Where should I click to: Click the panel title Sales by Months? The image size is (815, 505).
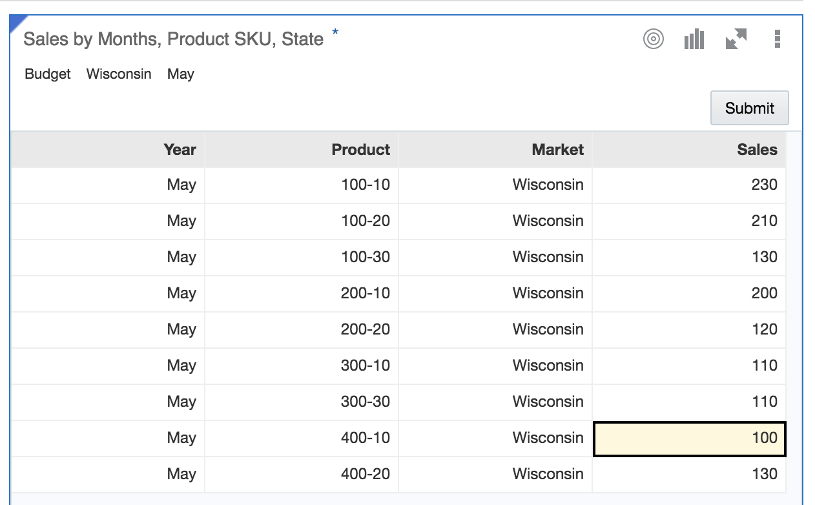point(173,39)
